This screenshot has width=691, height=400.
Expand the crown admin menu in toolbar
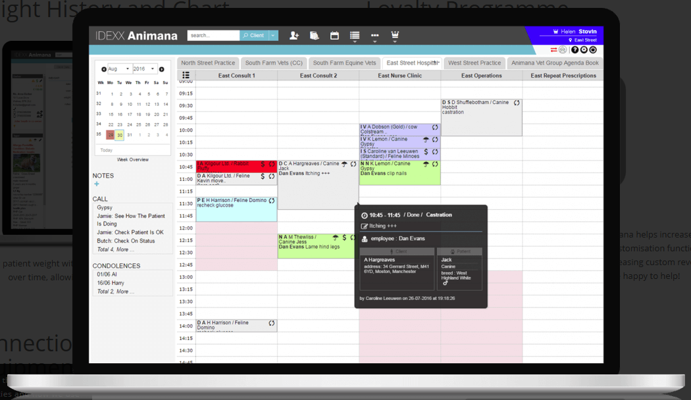pyautogui.click(x=395, y=36)
